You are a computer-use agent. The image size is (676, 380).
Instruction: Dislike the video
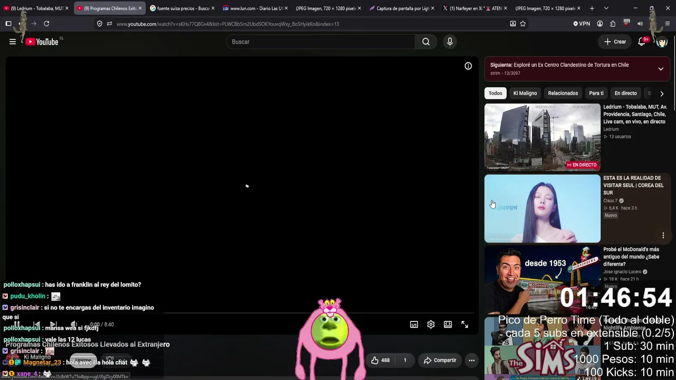tap(405, 360)
